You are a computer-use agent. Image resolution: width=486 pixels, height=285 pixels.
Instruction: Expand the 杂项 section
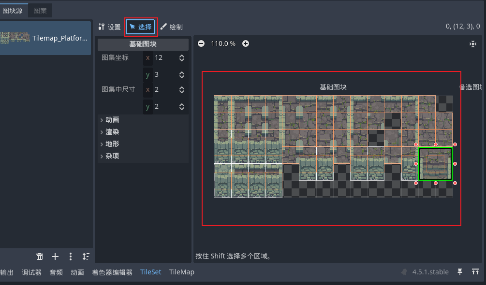coord(143,156)
